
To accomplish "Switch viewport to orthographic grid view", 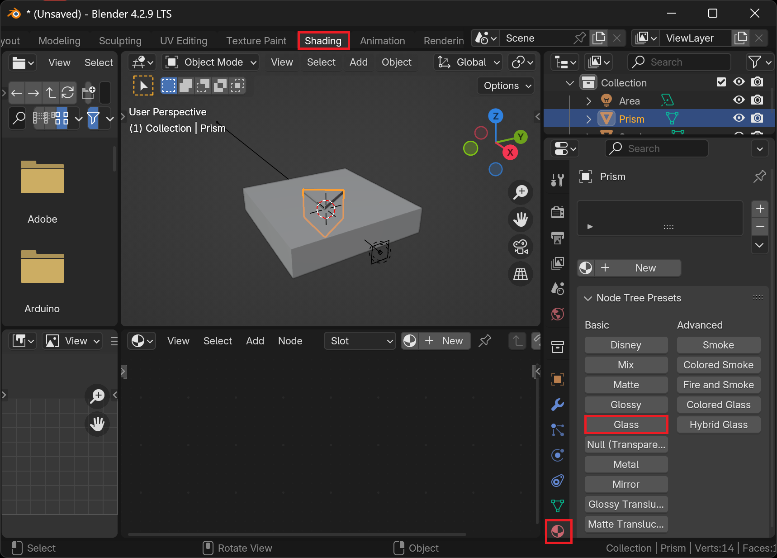I will coord(521,274).
